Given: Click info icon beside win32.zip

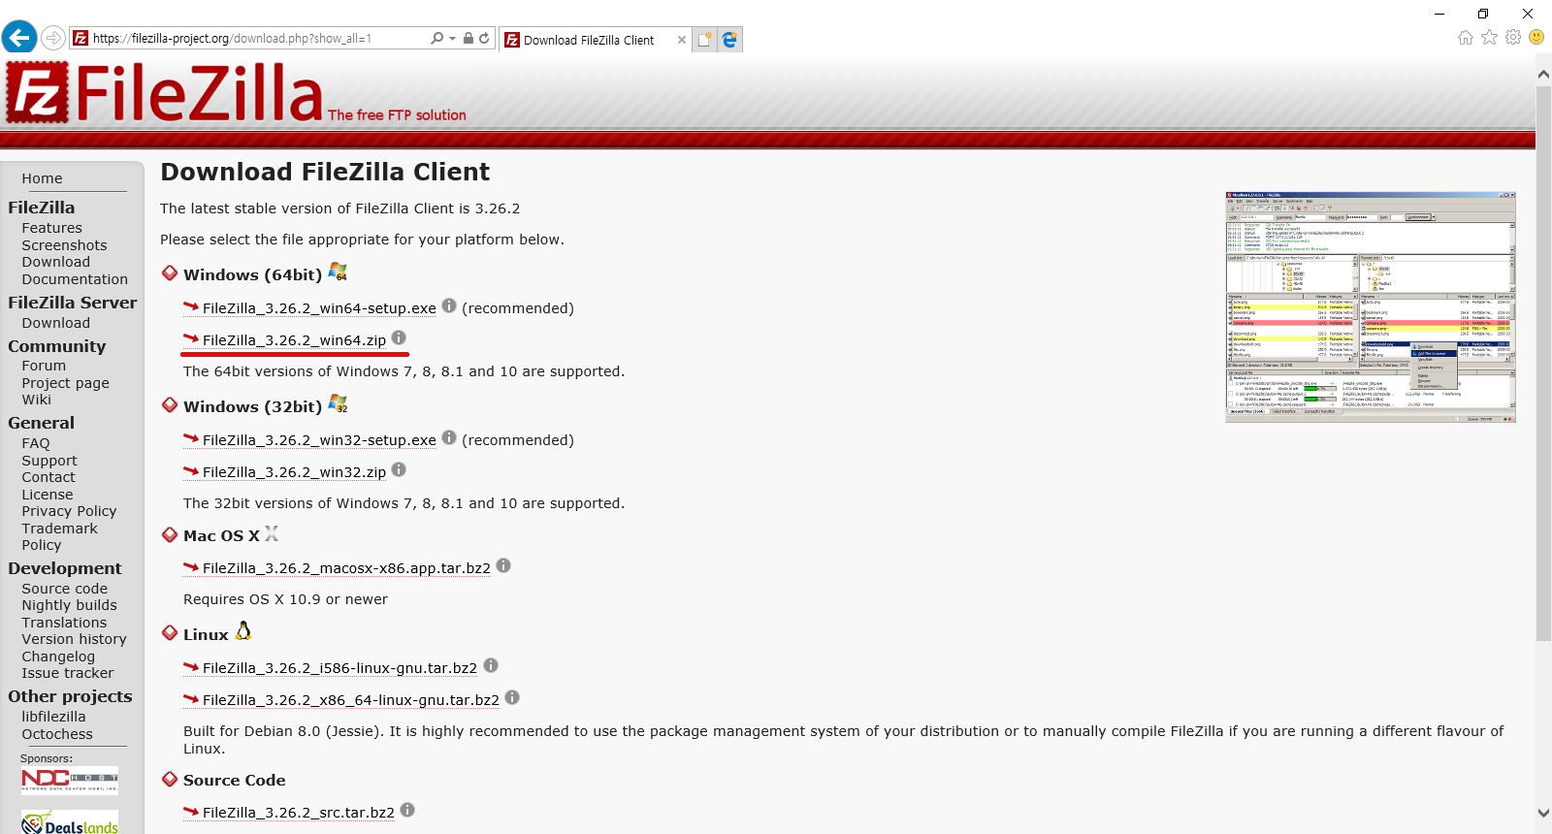Looking at the screenshot, I should [399, 469].
